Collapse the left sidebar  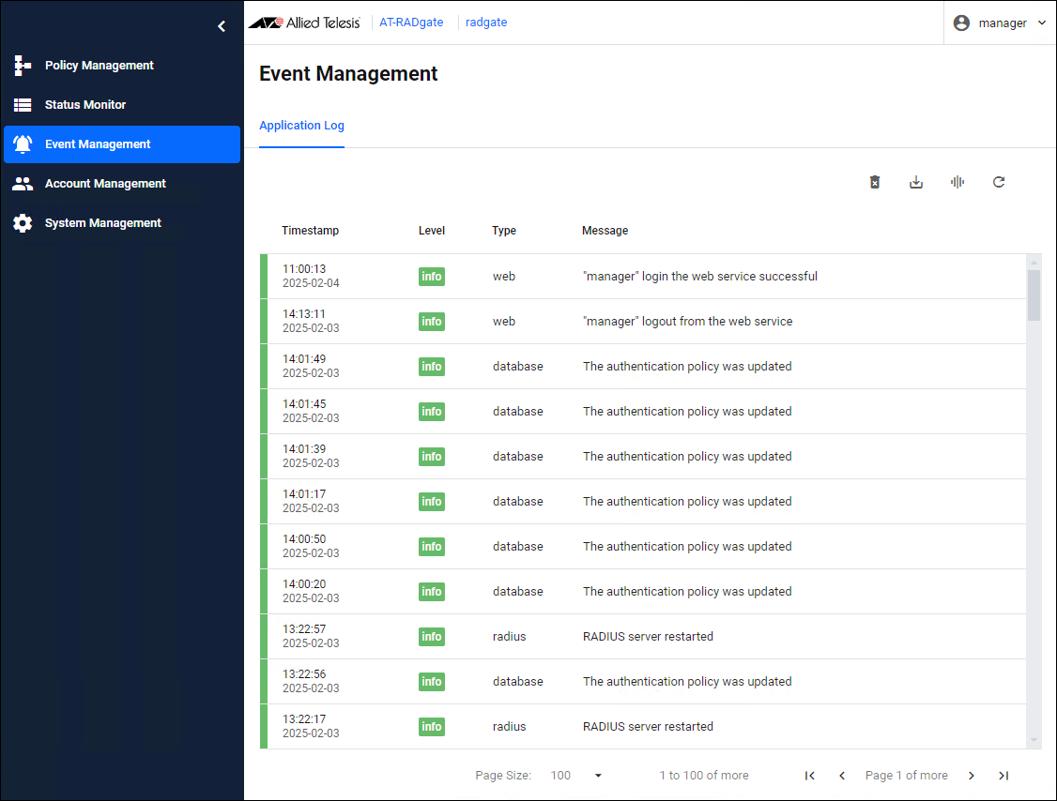(x=222, y=26)
